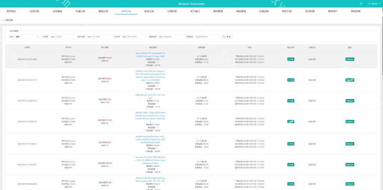Open the 系统菜单 menu tab
Screen dimensions: 383x190
coord(356,11)
